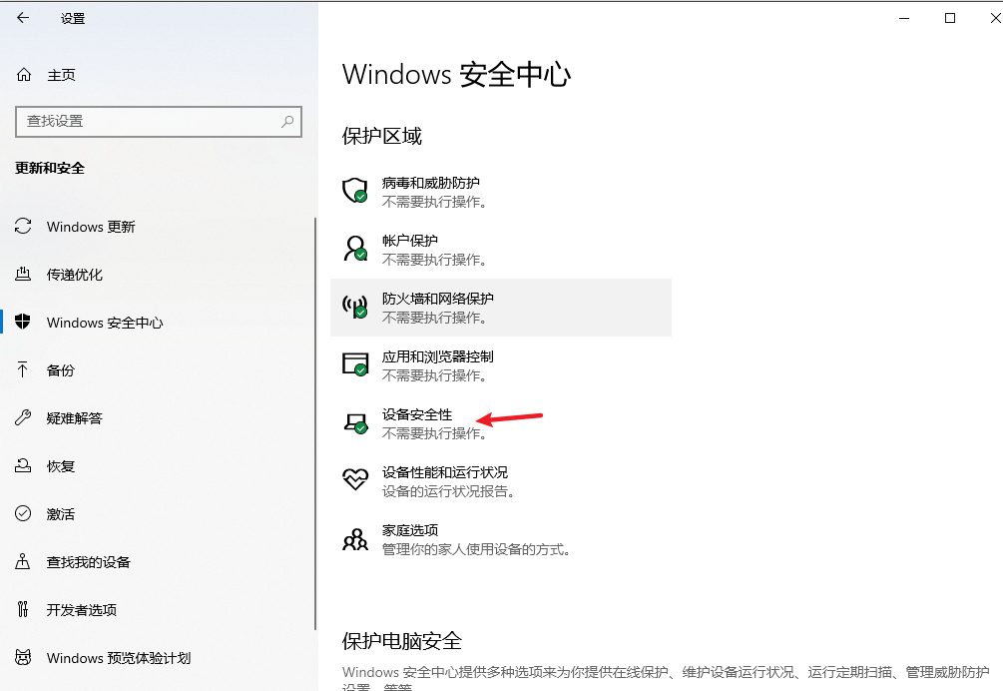This screenshot has width=1003, height=691.
Task: Click the 家庭选项 family icon
Action: click(355, 539)
